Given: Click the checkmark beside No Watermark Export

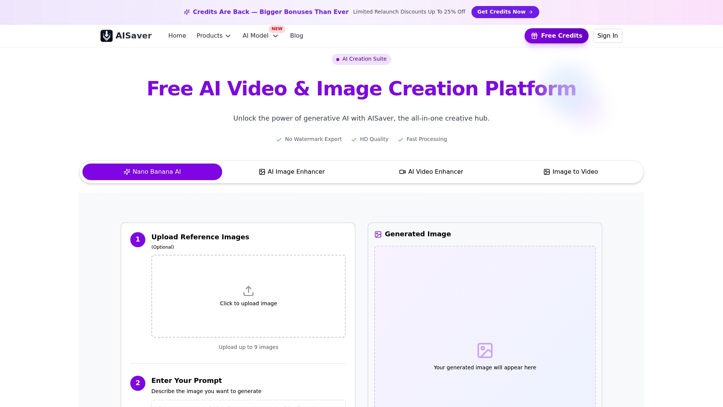Looking at the screenshot, I should [279, 140].
